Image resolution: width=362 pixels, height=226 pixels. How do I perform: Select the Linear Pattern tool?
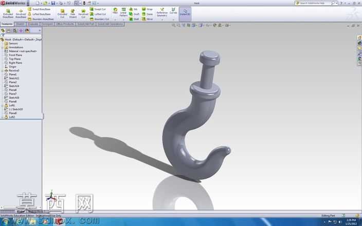(123, 12)
